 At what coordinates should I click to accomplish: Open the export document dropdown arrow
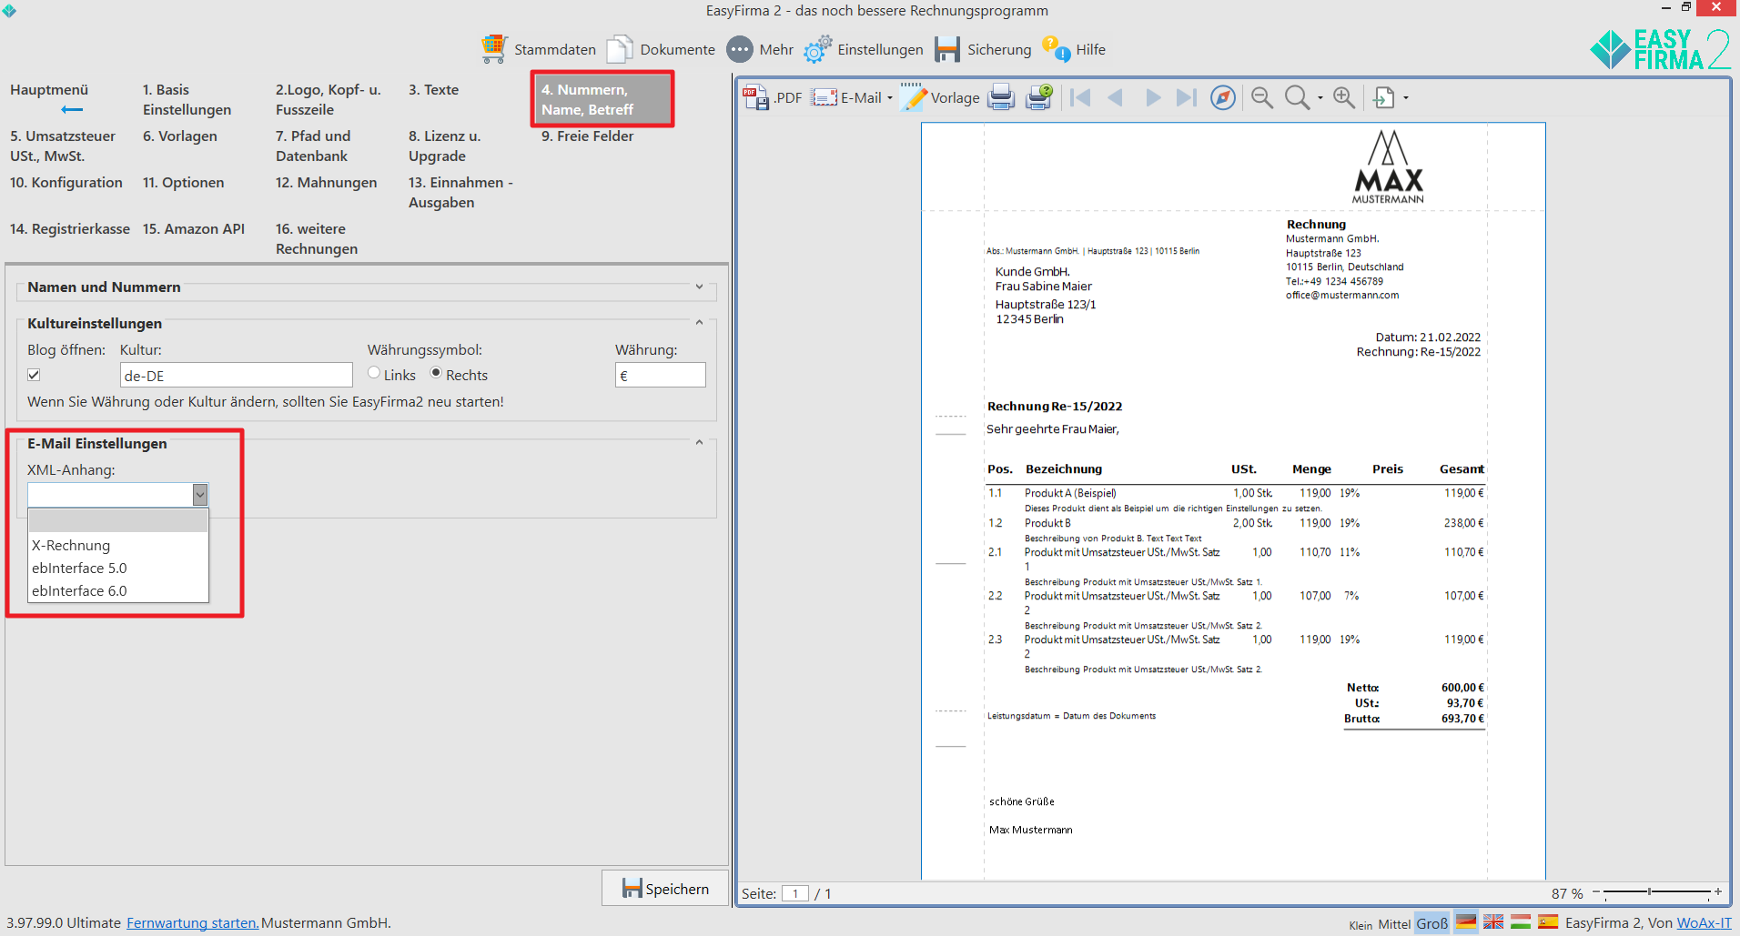pyautogui.click(x=1406, y=98)
